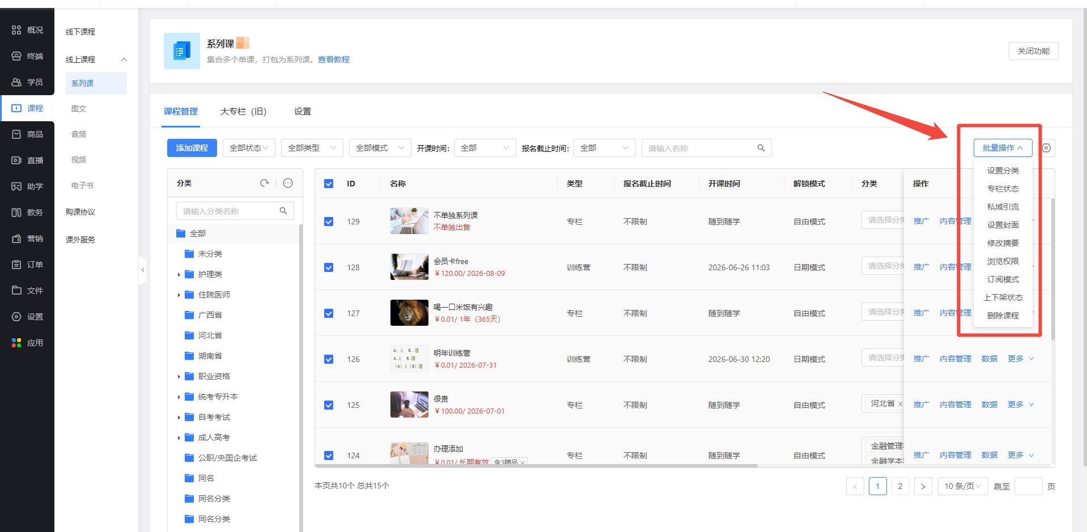Click the table column settings gear icon
Image resolution: width=1087 pixels, height=532 pixels.
click(x=1046, y=148)
